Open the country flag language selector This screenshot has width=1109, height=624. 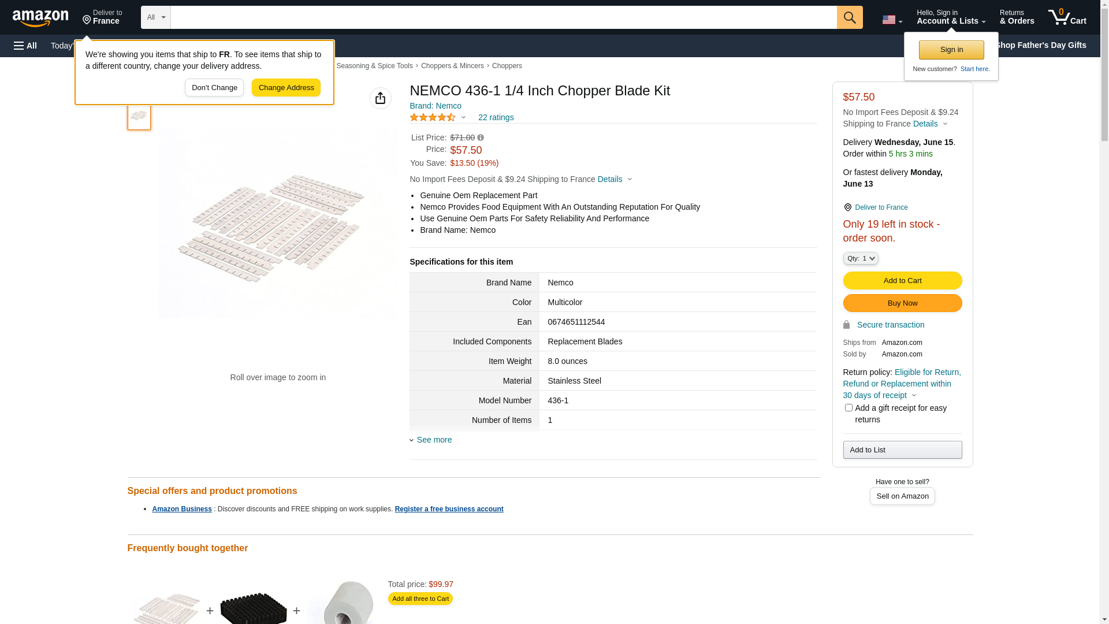pos(892,20)
